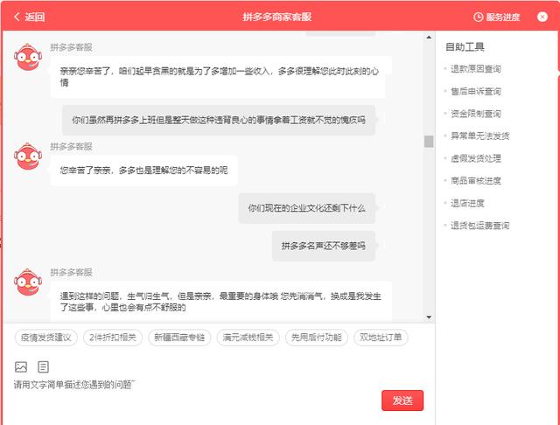Choose the 先用后付功能 quick topic chip
Viewport: 560px width, 425px height.
[x=317, y=338]
